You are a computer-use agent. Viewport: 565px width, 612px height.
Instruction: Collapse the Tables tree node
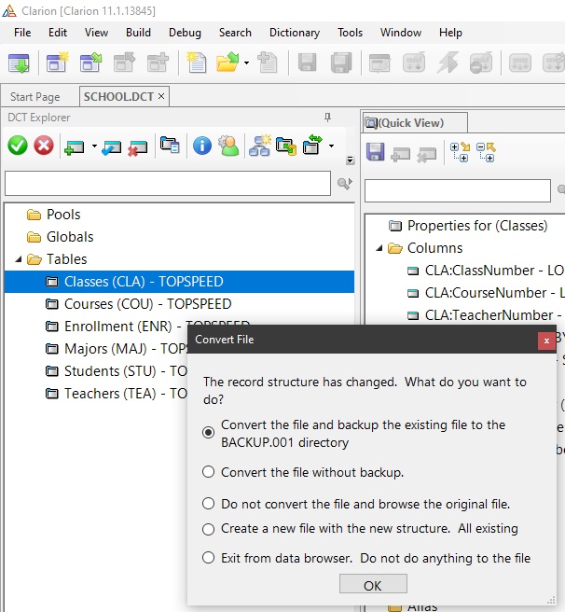point(19,259)
